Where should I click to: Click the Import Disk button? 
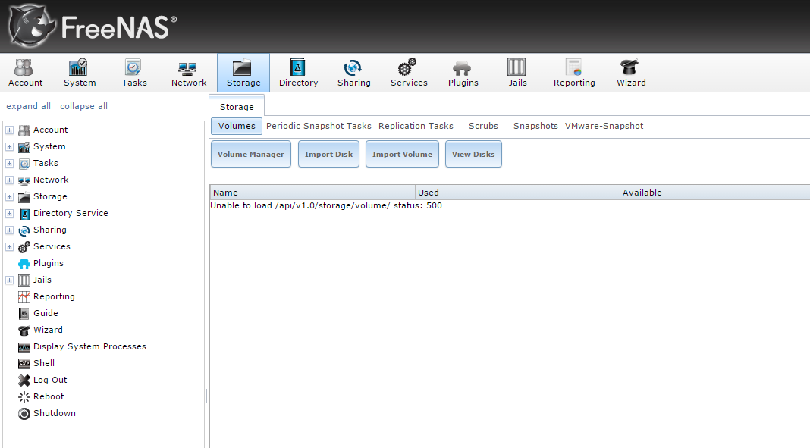pyautogui.click(x=328, y=154)
